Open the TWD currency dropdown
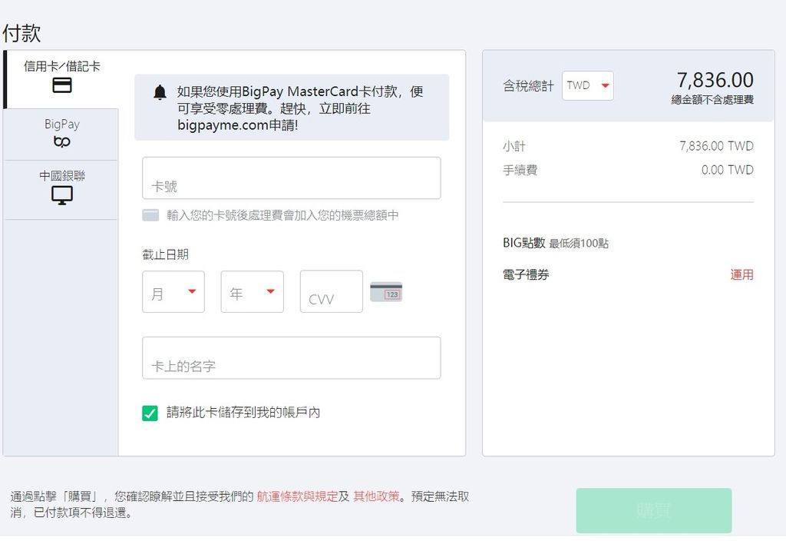This screenshot has height=541, width=786. coord(588,86)
